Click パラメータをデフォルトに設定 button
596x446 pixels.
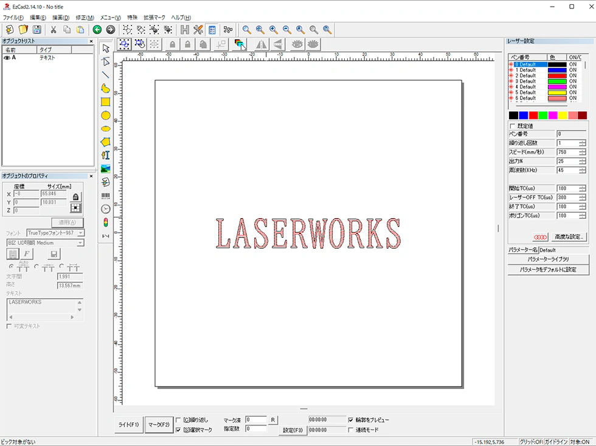coord(548,269)
